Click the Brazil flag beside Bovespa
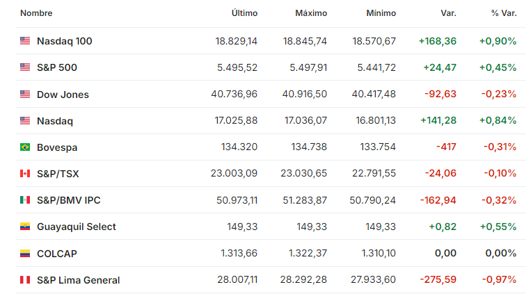526x294 pixels. 25,147
